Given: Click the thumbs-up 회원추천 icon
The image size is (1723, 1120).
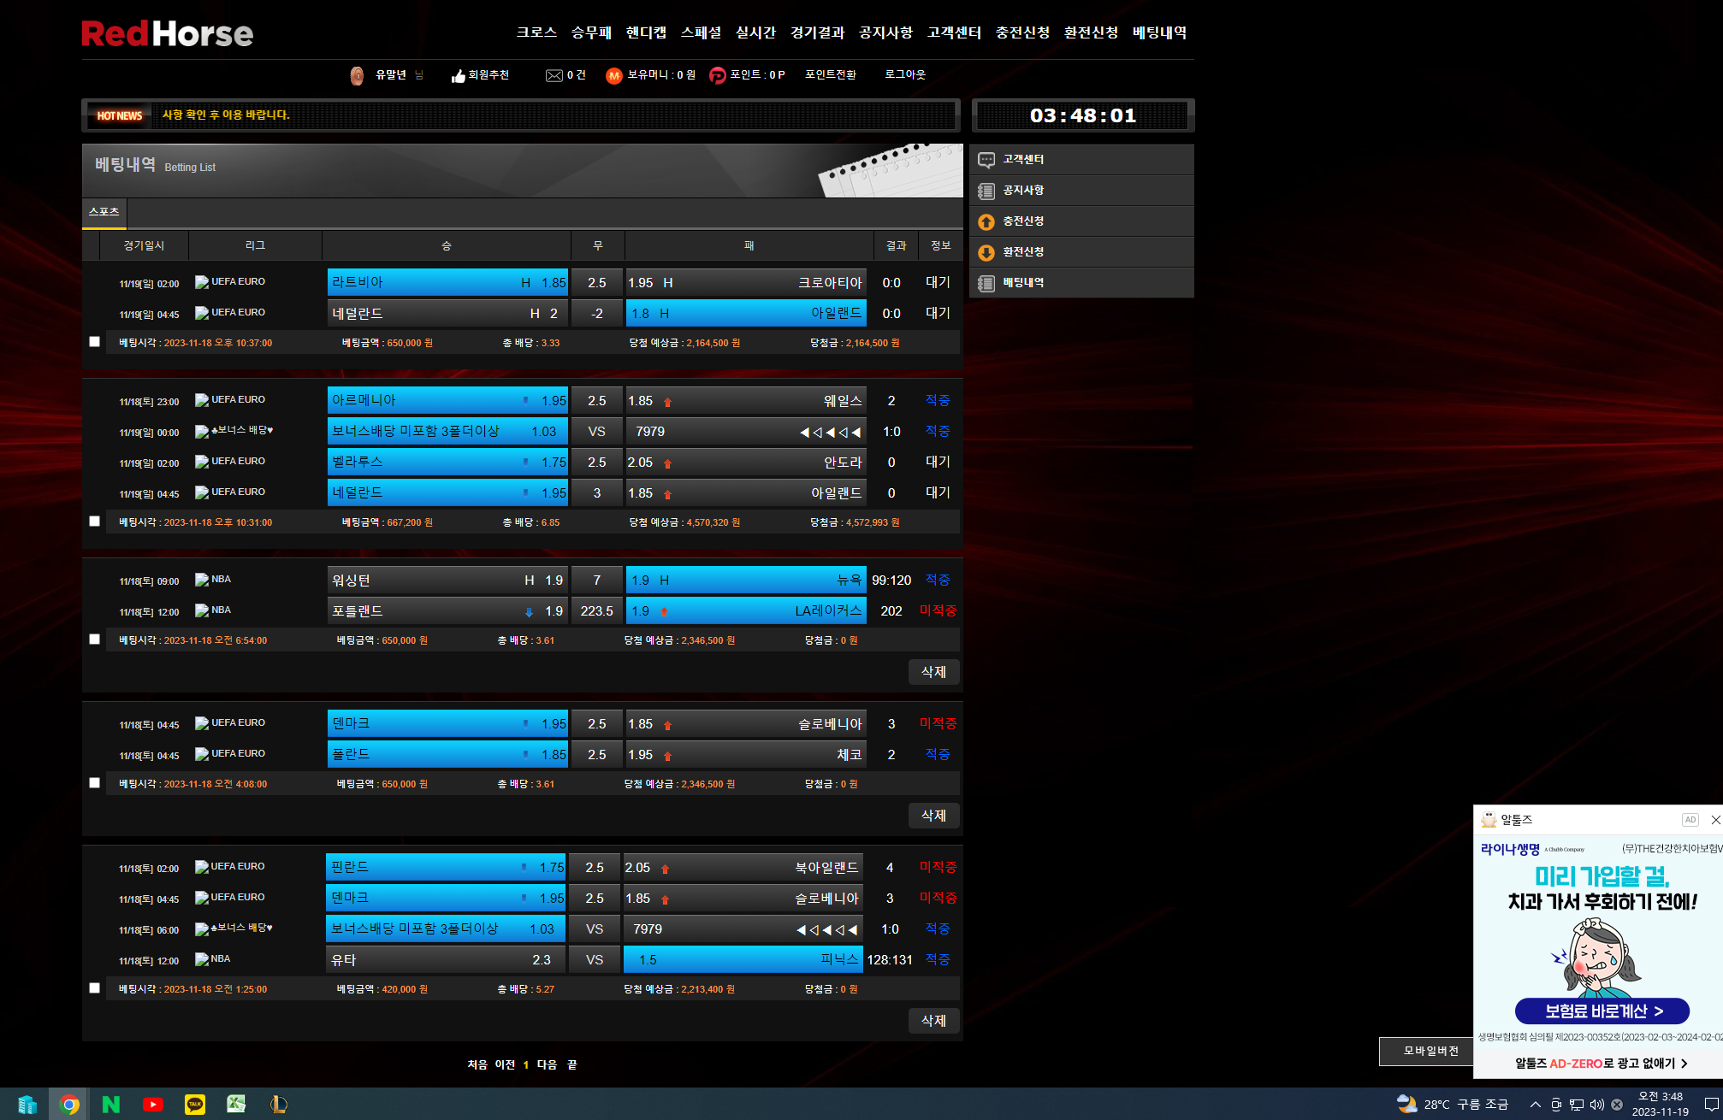Looking at the screenshot, I should (x=459, y=76).
